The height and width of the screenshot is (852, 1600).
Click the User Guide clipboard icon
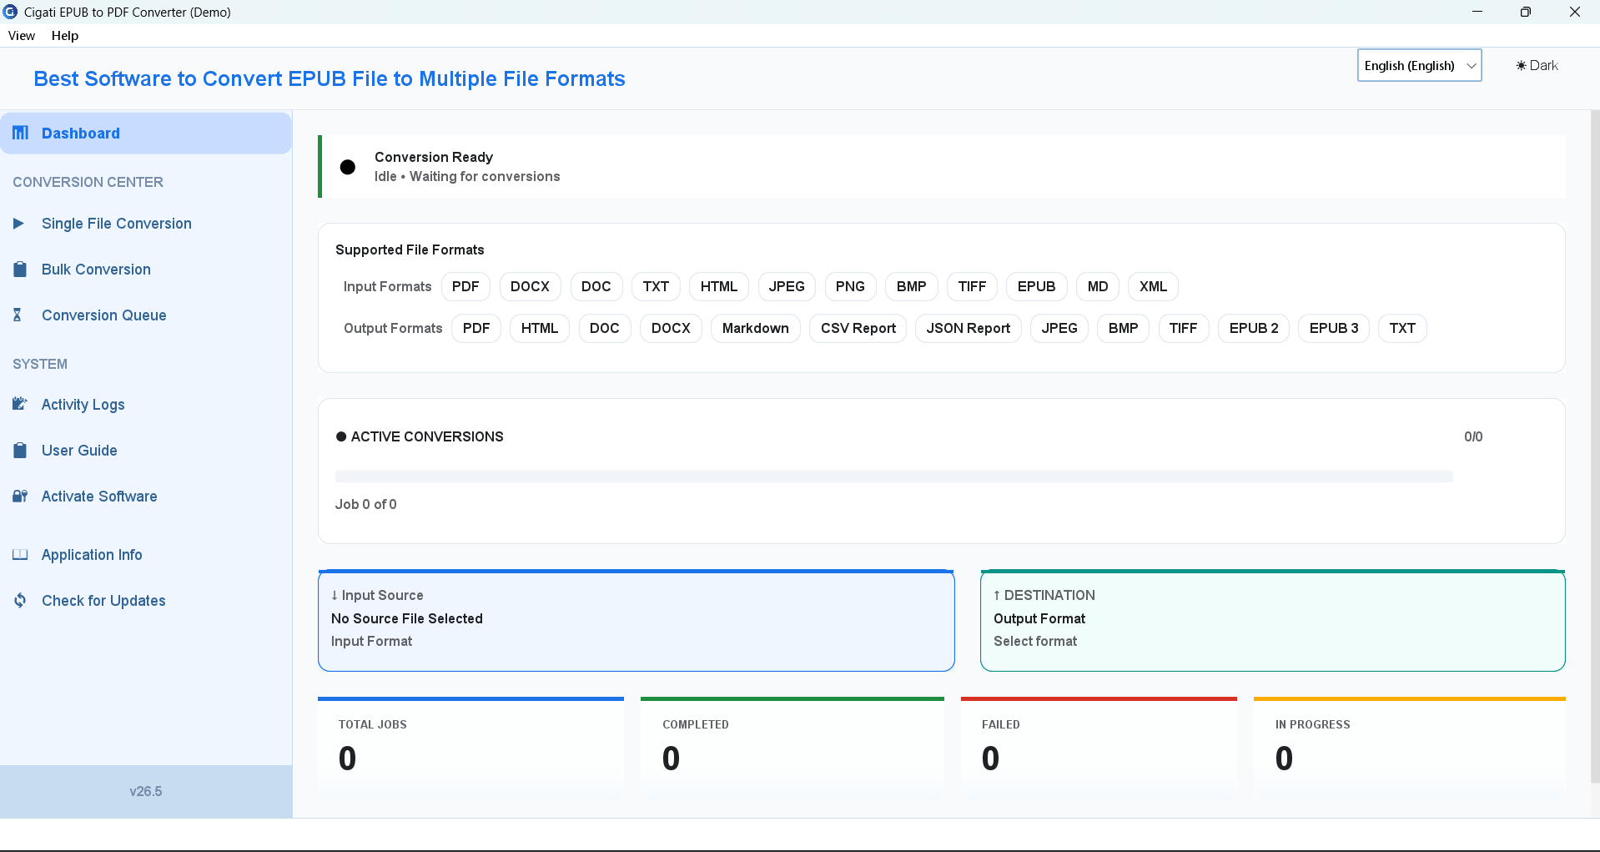pos(20,451)
